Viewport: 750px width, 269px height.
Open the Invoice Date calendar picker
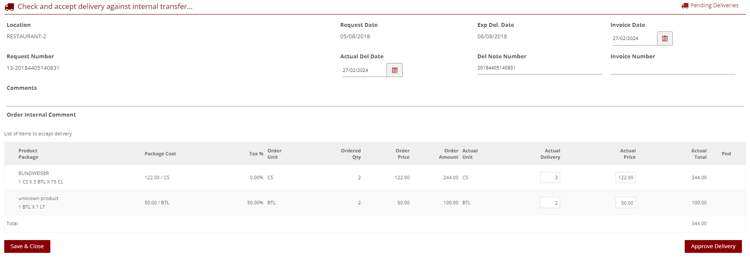pos(665,39)
